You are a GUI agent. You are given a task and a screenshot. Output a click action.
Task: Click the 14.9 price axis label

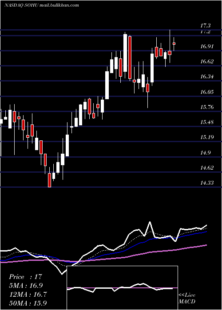pyautogui.click(x=205, y=153)
